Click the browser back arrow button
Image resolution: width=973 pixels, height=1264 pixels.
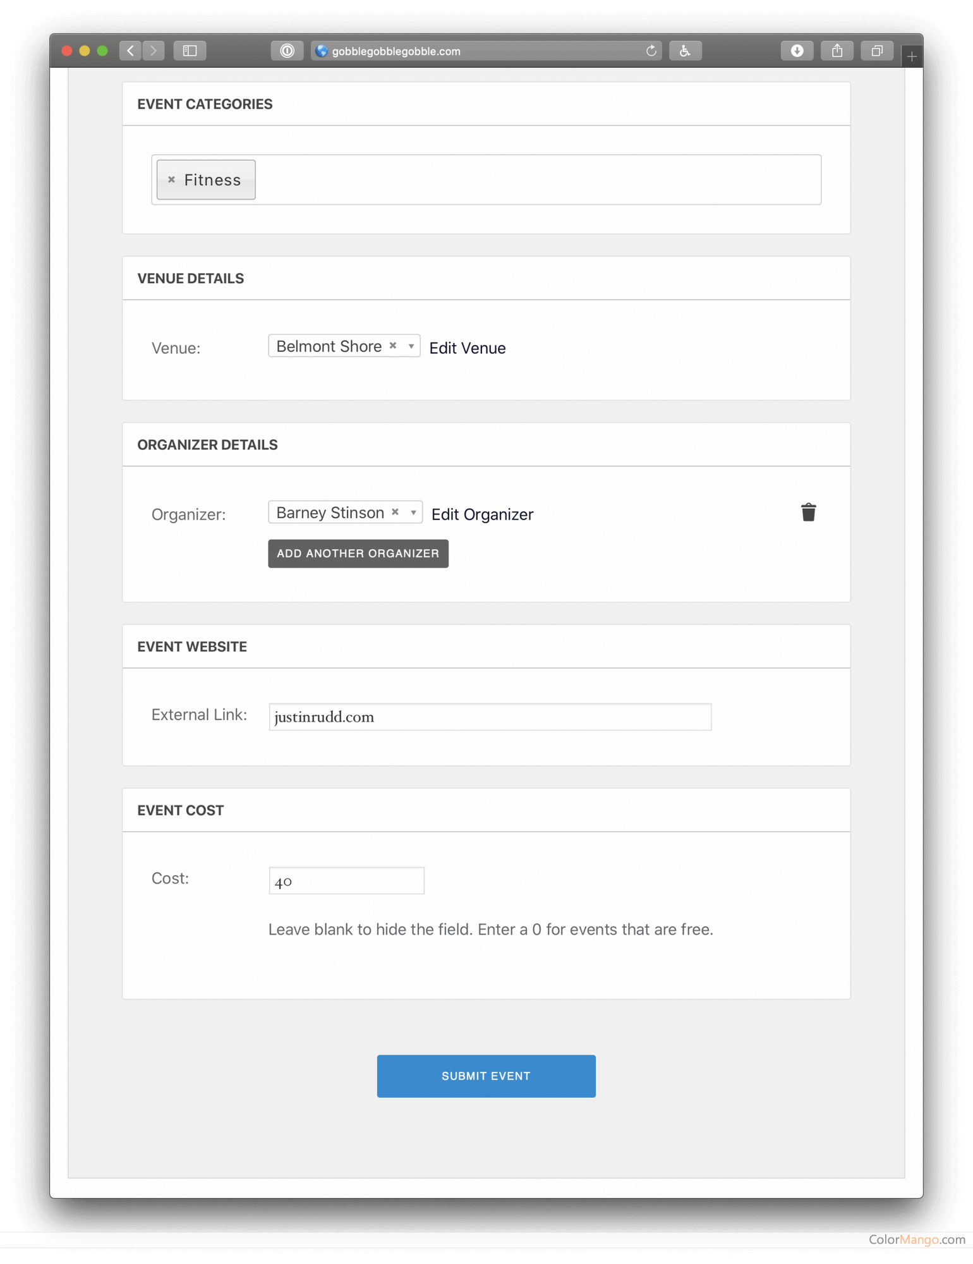pos(130,51)
